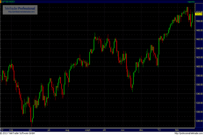203x135 pixels.
Task: Click the TeleTrader Professional logo
Action: click(x=21, y=8)
